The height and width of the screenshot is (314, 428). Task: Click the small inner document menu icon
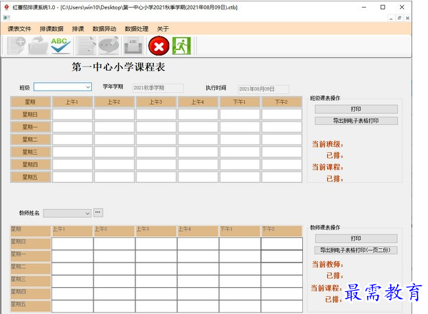click(x=7, y=18)
